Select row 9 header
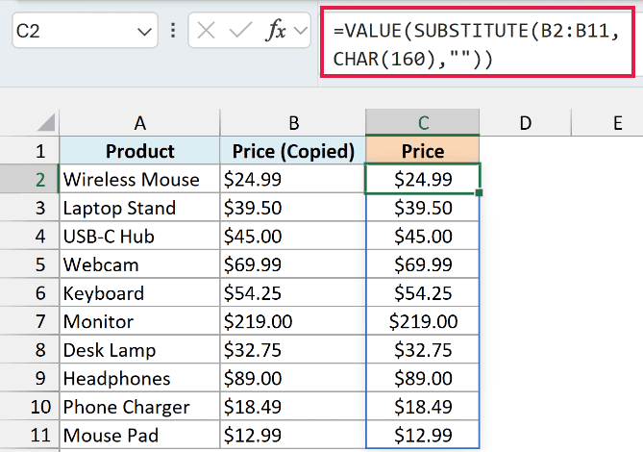This screenshot has height=452, width=643. (30, 378)
